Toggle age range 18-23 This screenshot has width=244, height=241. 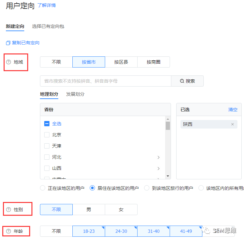(89, 231)
